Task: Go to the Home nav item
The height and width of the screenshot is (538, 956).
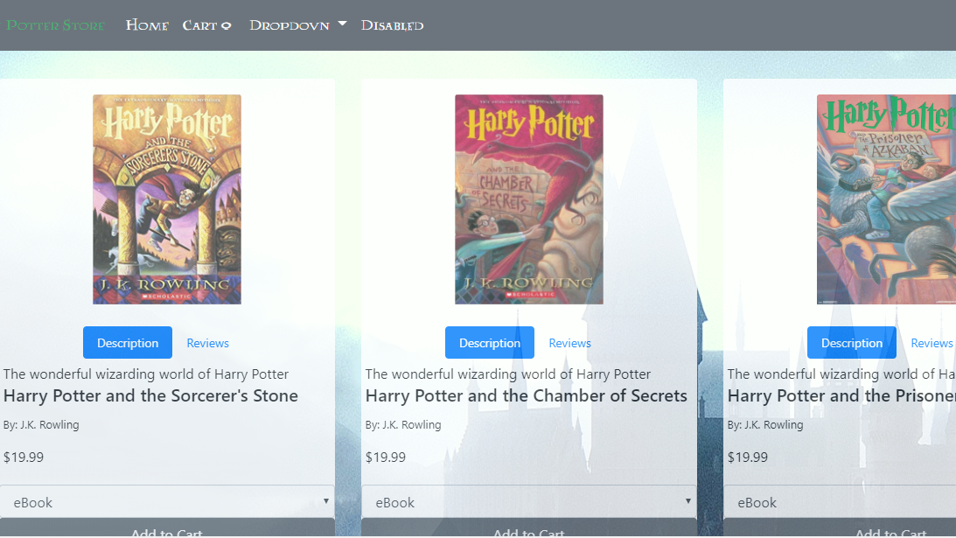Action: pos(147,25)
